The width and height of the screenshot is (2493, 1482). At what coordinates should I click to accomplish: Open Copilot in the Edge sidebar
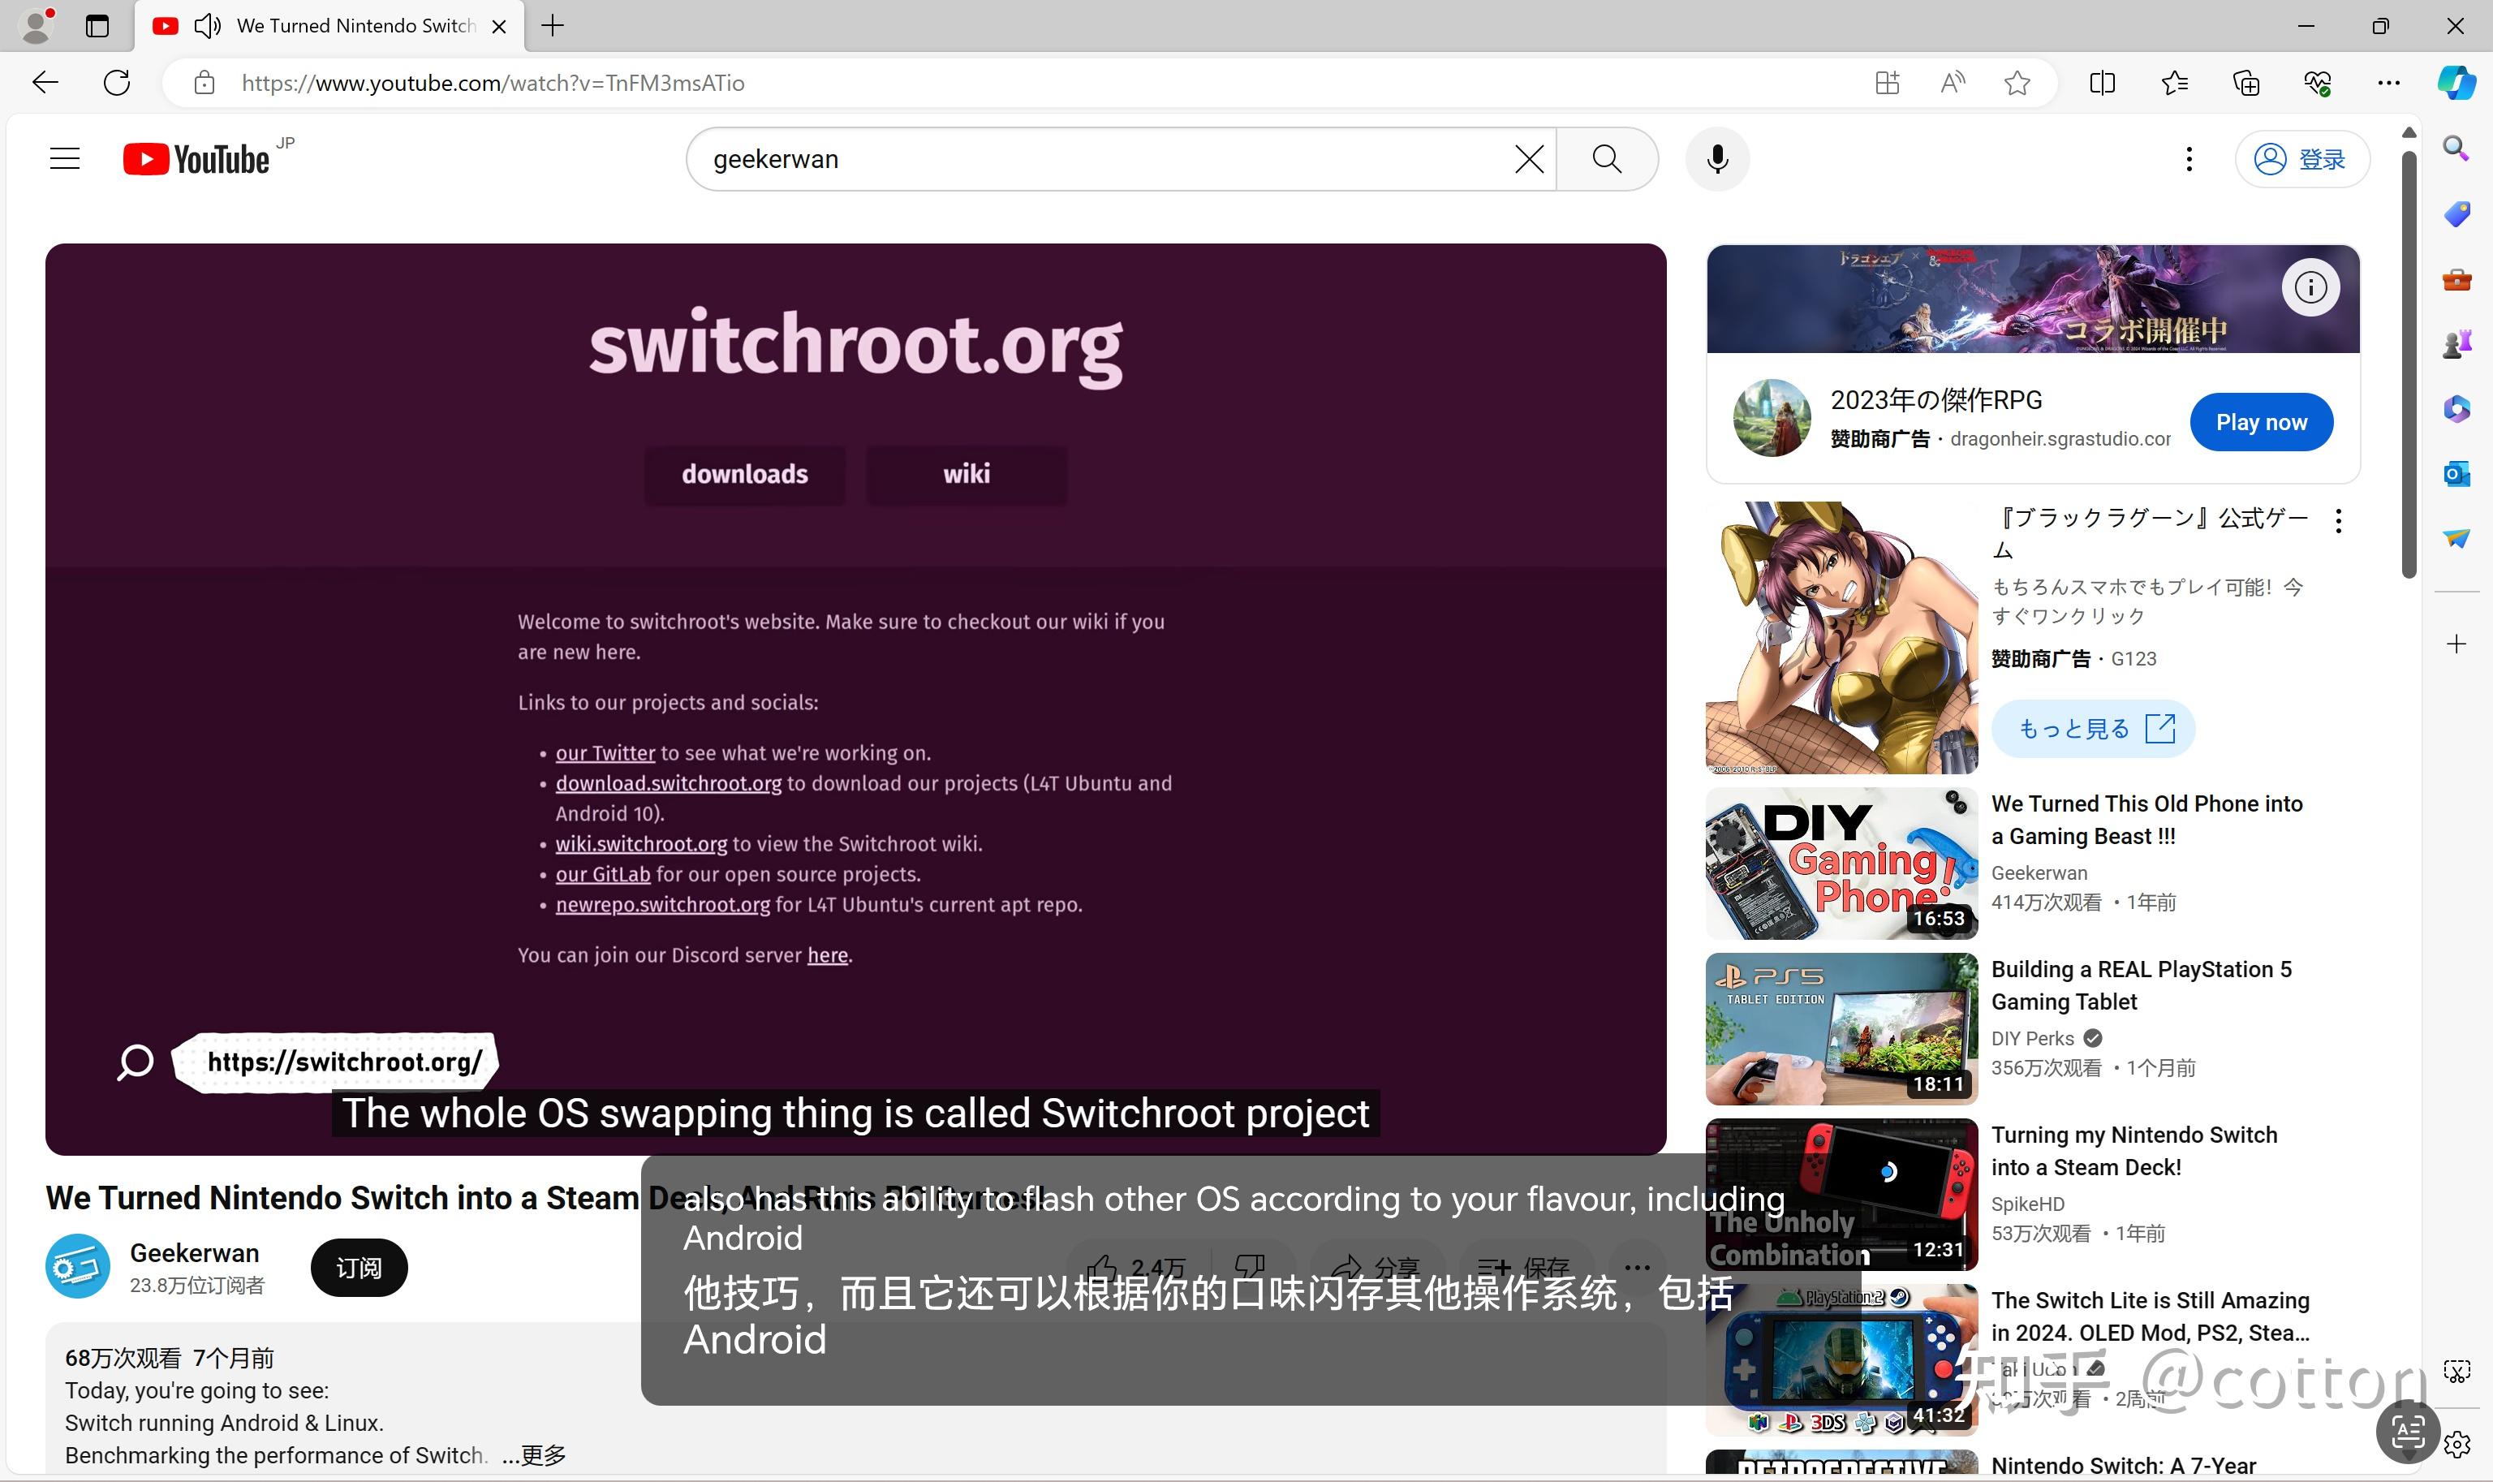click(x=2456, y=83)
